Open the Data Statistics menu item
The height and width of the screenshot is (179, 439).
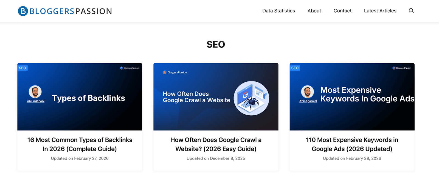(278, 11)
